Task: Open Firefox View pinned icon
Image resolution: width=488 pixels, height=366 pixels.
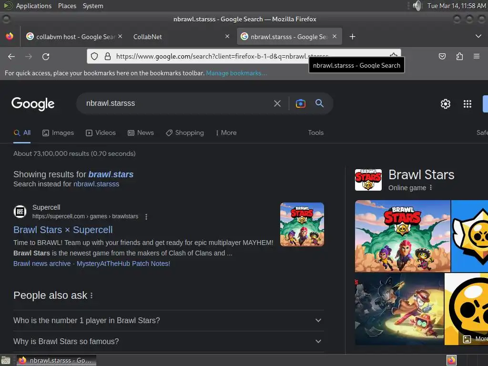Action: 10,36
